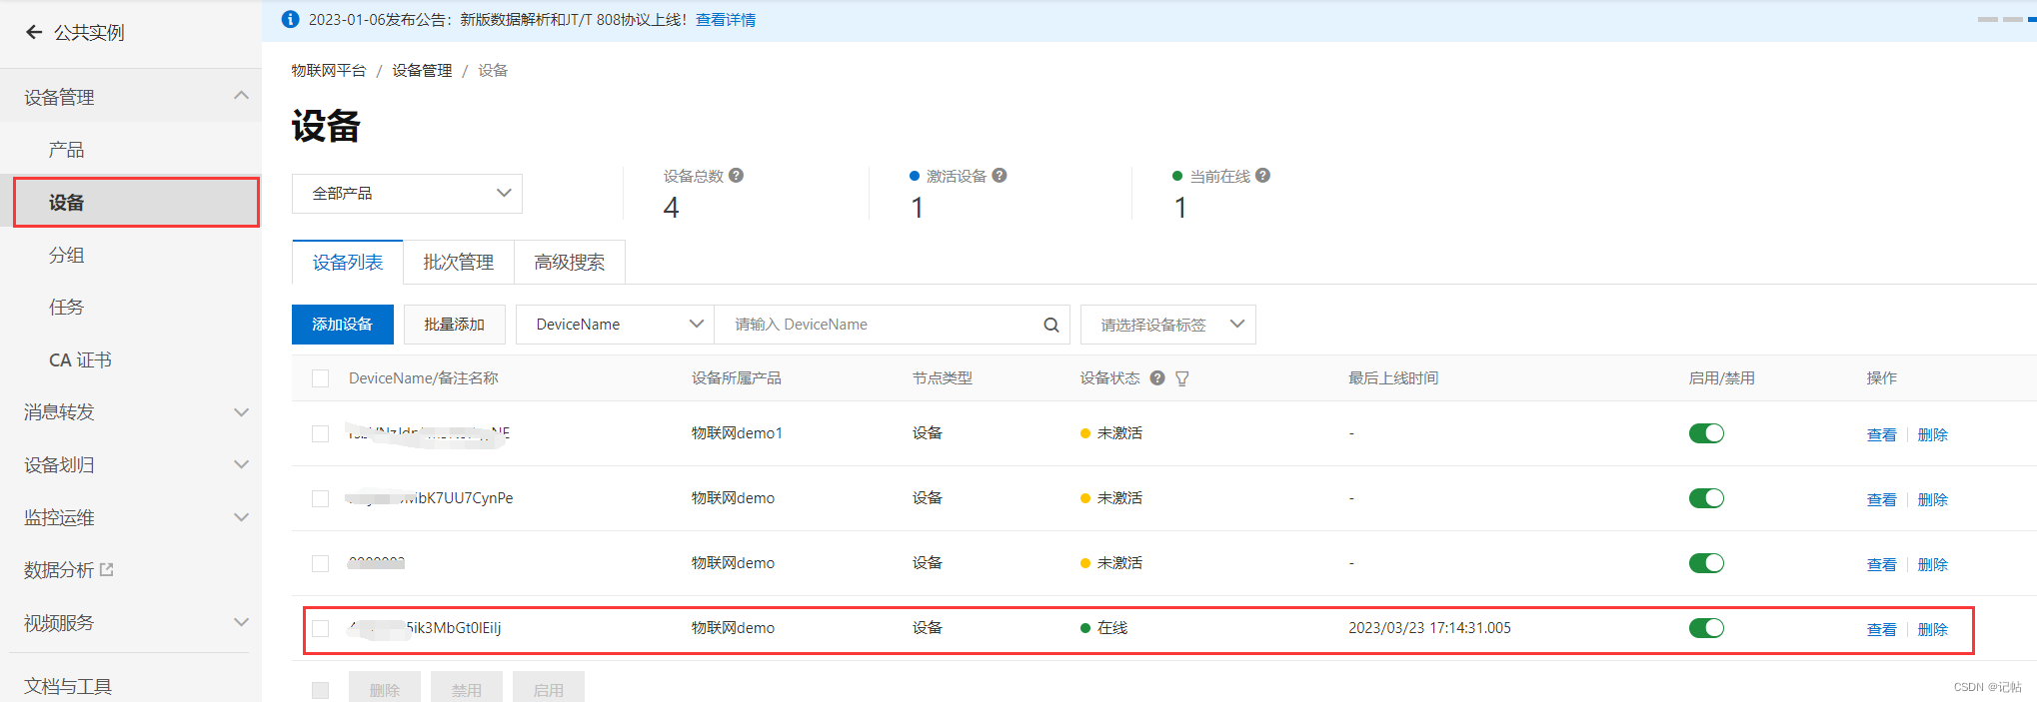Toggle enable switch for the online device
The image size is (2037, 702).
click(1706, 628)
